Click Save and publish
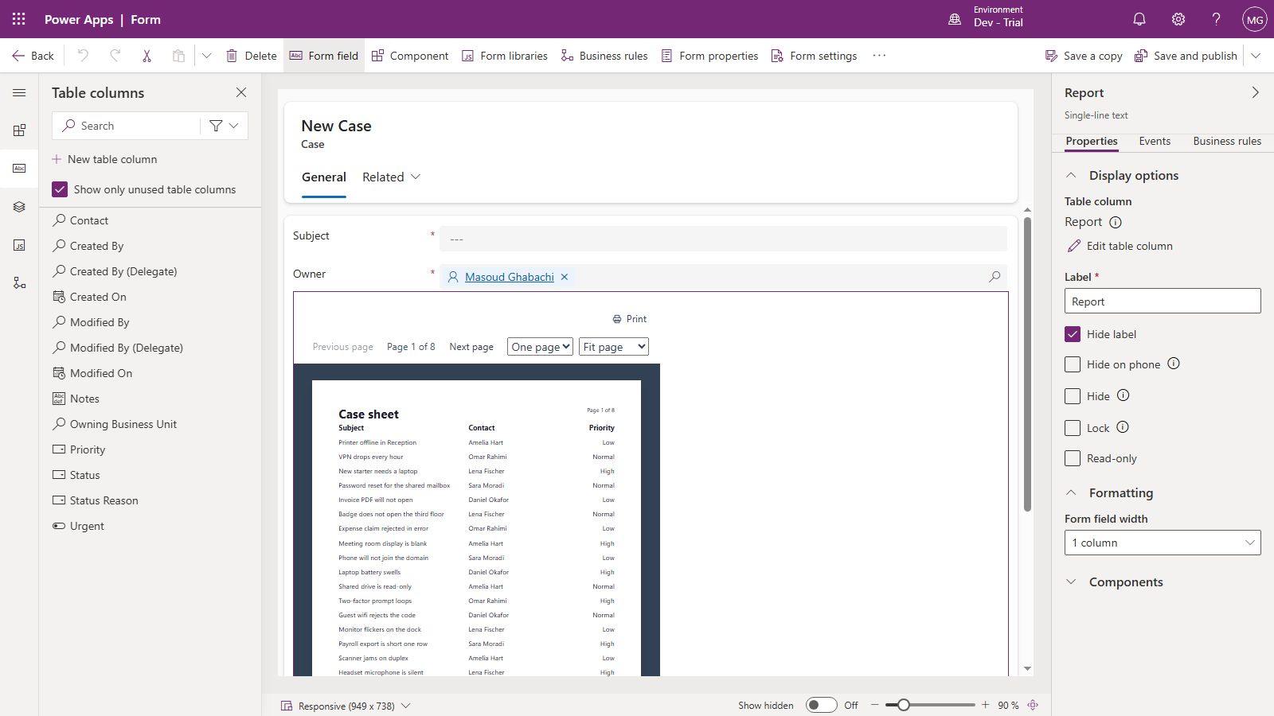The height and width of the screenshot is (716, 1274). tap(1186, 56)
